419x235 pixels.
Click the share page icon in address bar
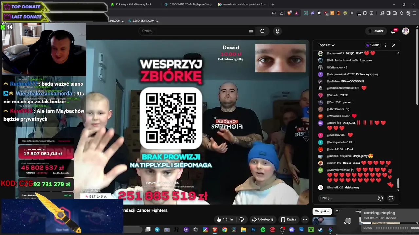281,13
